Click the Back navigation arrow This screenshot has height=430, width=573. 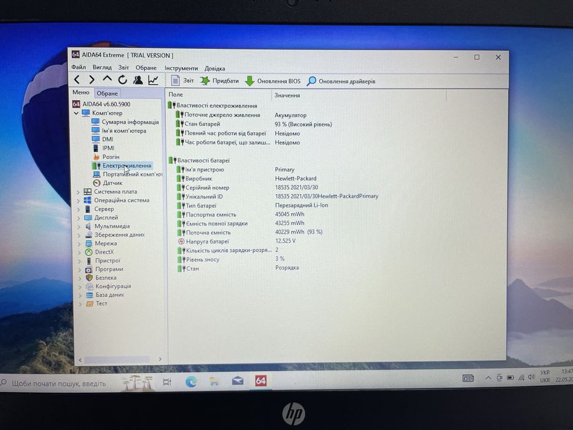[77, 79]
